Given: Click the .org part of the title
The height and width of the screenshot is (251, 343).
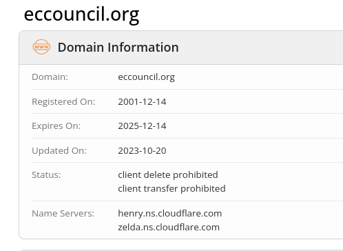Looking at the screenshot, I should click(x=123, y=16).
